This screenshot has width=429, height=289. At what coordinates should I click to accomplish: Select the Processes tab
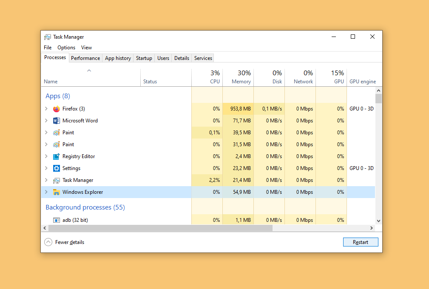pyautogui.click(x=55, y=57)
